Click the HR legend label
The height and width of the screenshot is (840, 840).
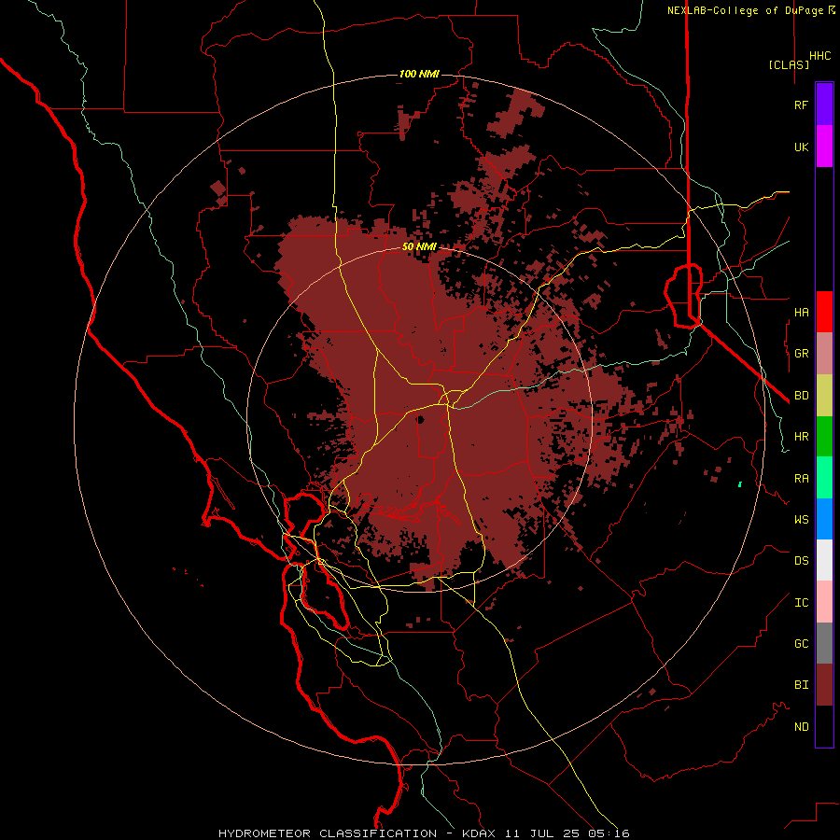[801, 437]
